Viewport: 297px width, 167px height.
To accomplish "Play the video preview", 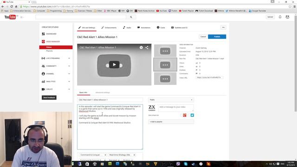I will [114, 64].
